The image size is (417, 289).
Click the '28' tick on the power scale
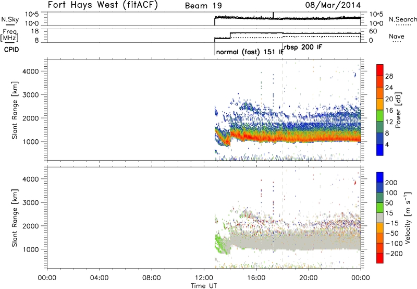[389, 76]
